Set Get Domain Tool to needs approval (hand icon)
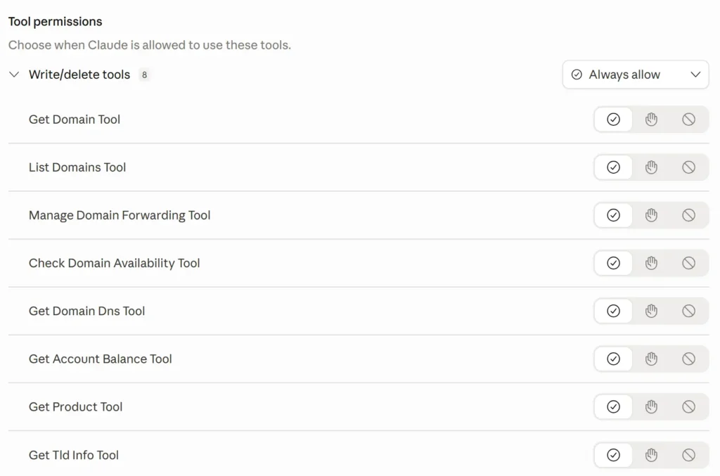720x476 pixels. tap(651, 120)
